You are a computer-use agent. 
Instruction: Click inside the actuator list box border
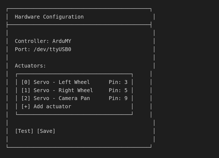point(74,94)
